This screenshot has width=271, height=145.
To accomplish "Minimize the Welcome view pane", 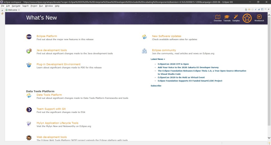I will tap(265, 9).
